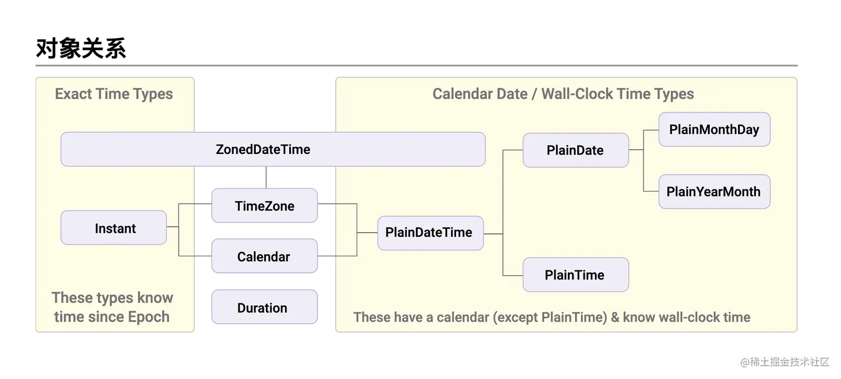This screenshot has height=379, width=841.
Task: Click the Duration node box
Action: point(264,307)
